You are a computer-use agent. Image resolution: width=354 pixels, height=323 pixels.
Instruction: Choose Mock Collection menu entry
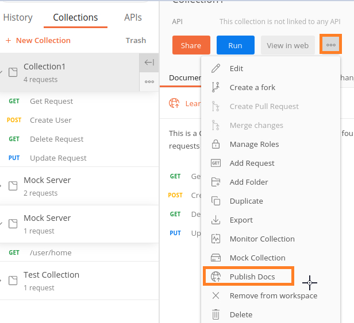coord(257,258)
